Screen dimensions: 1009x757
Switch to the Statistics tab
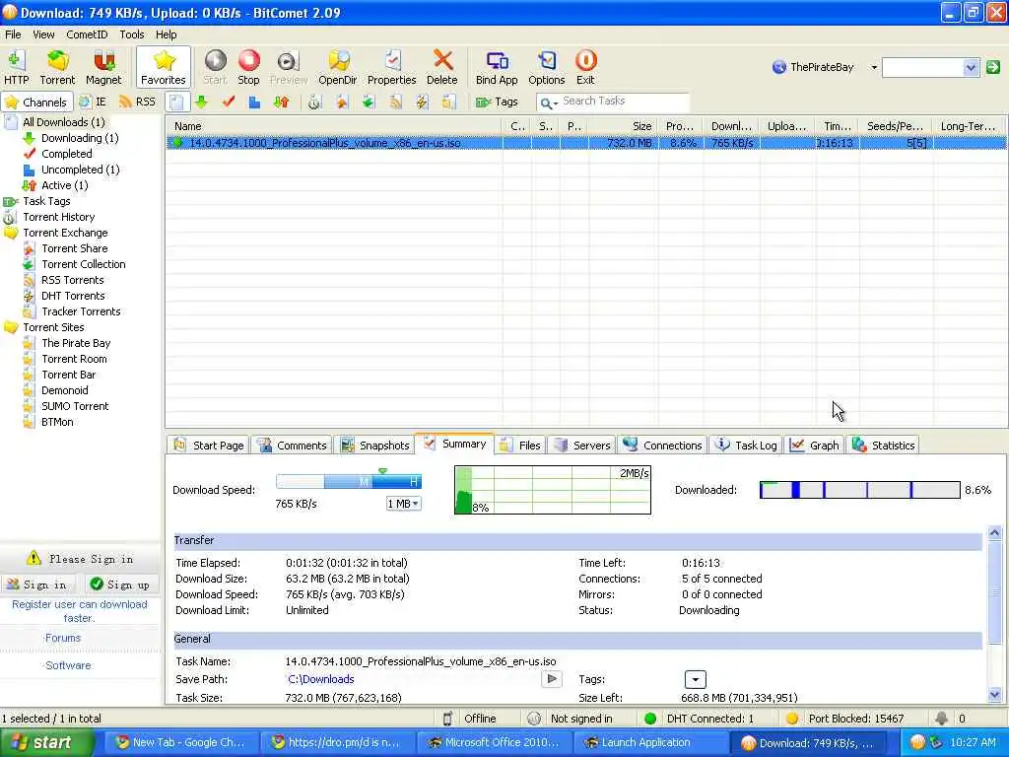[x=884, y=446]
